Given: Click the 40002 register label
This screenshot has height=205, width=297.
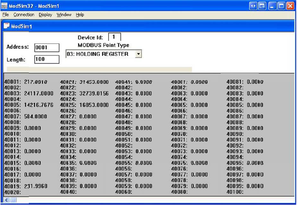Looking at the screenshot, I should [12, 88].
